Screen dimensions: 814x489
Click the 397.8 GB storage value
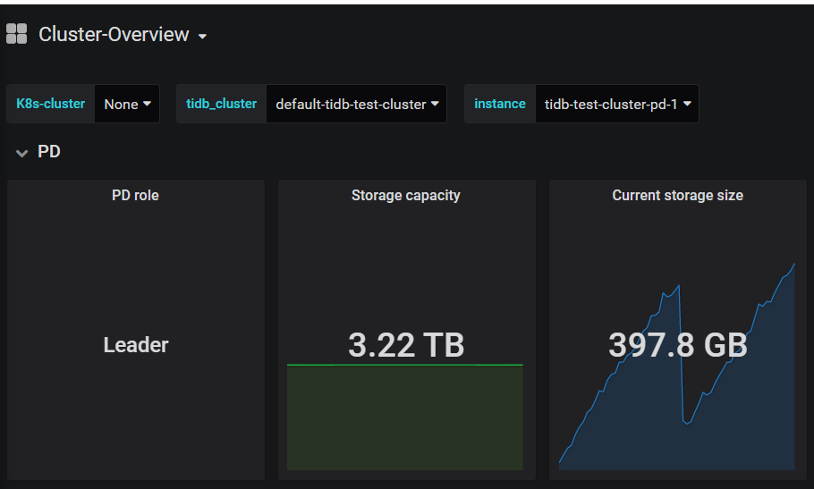point(677,345)
